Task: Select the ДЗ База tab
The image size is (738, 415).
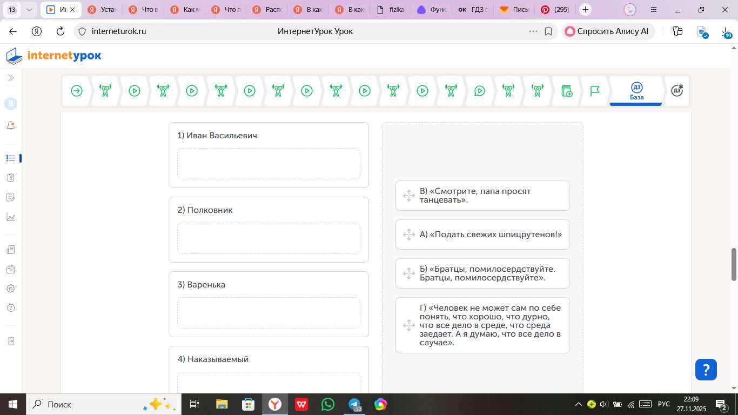Action: [x=636, y=91]
